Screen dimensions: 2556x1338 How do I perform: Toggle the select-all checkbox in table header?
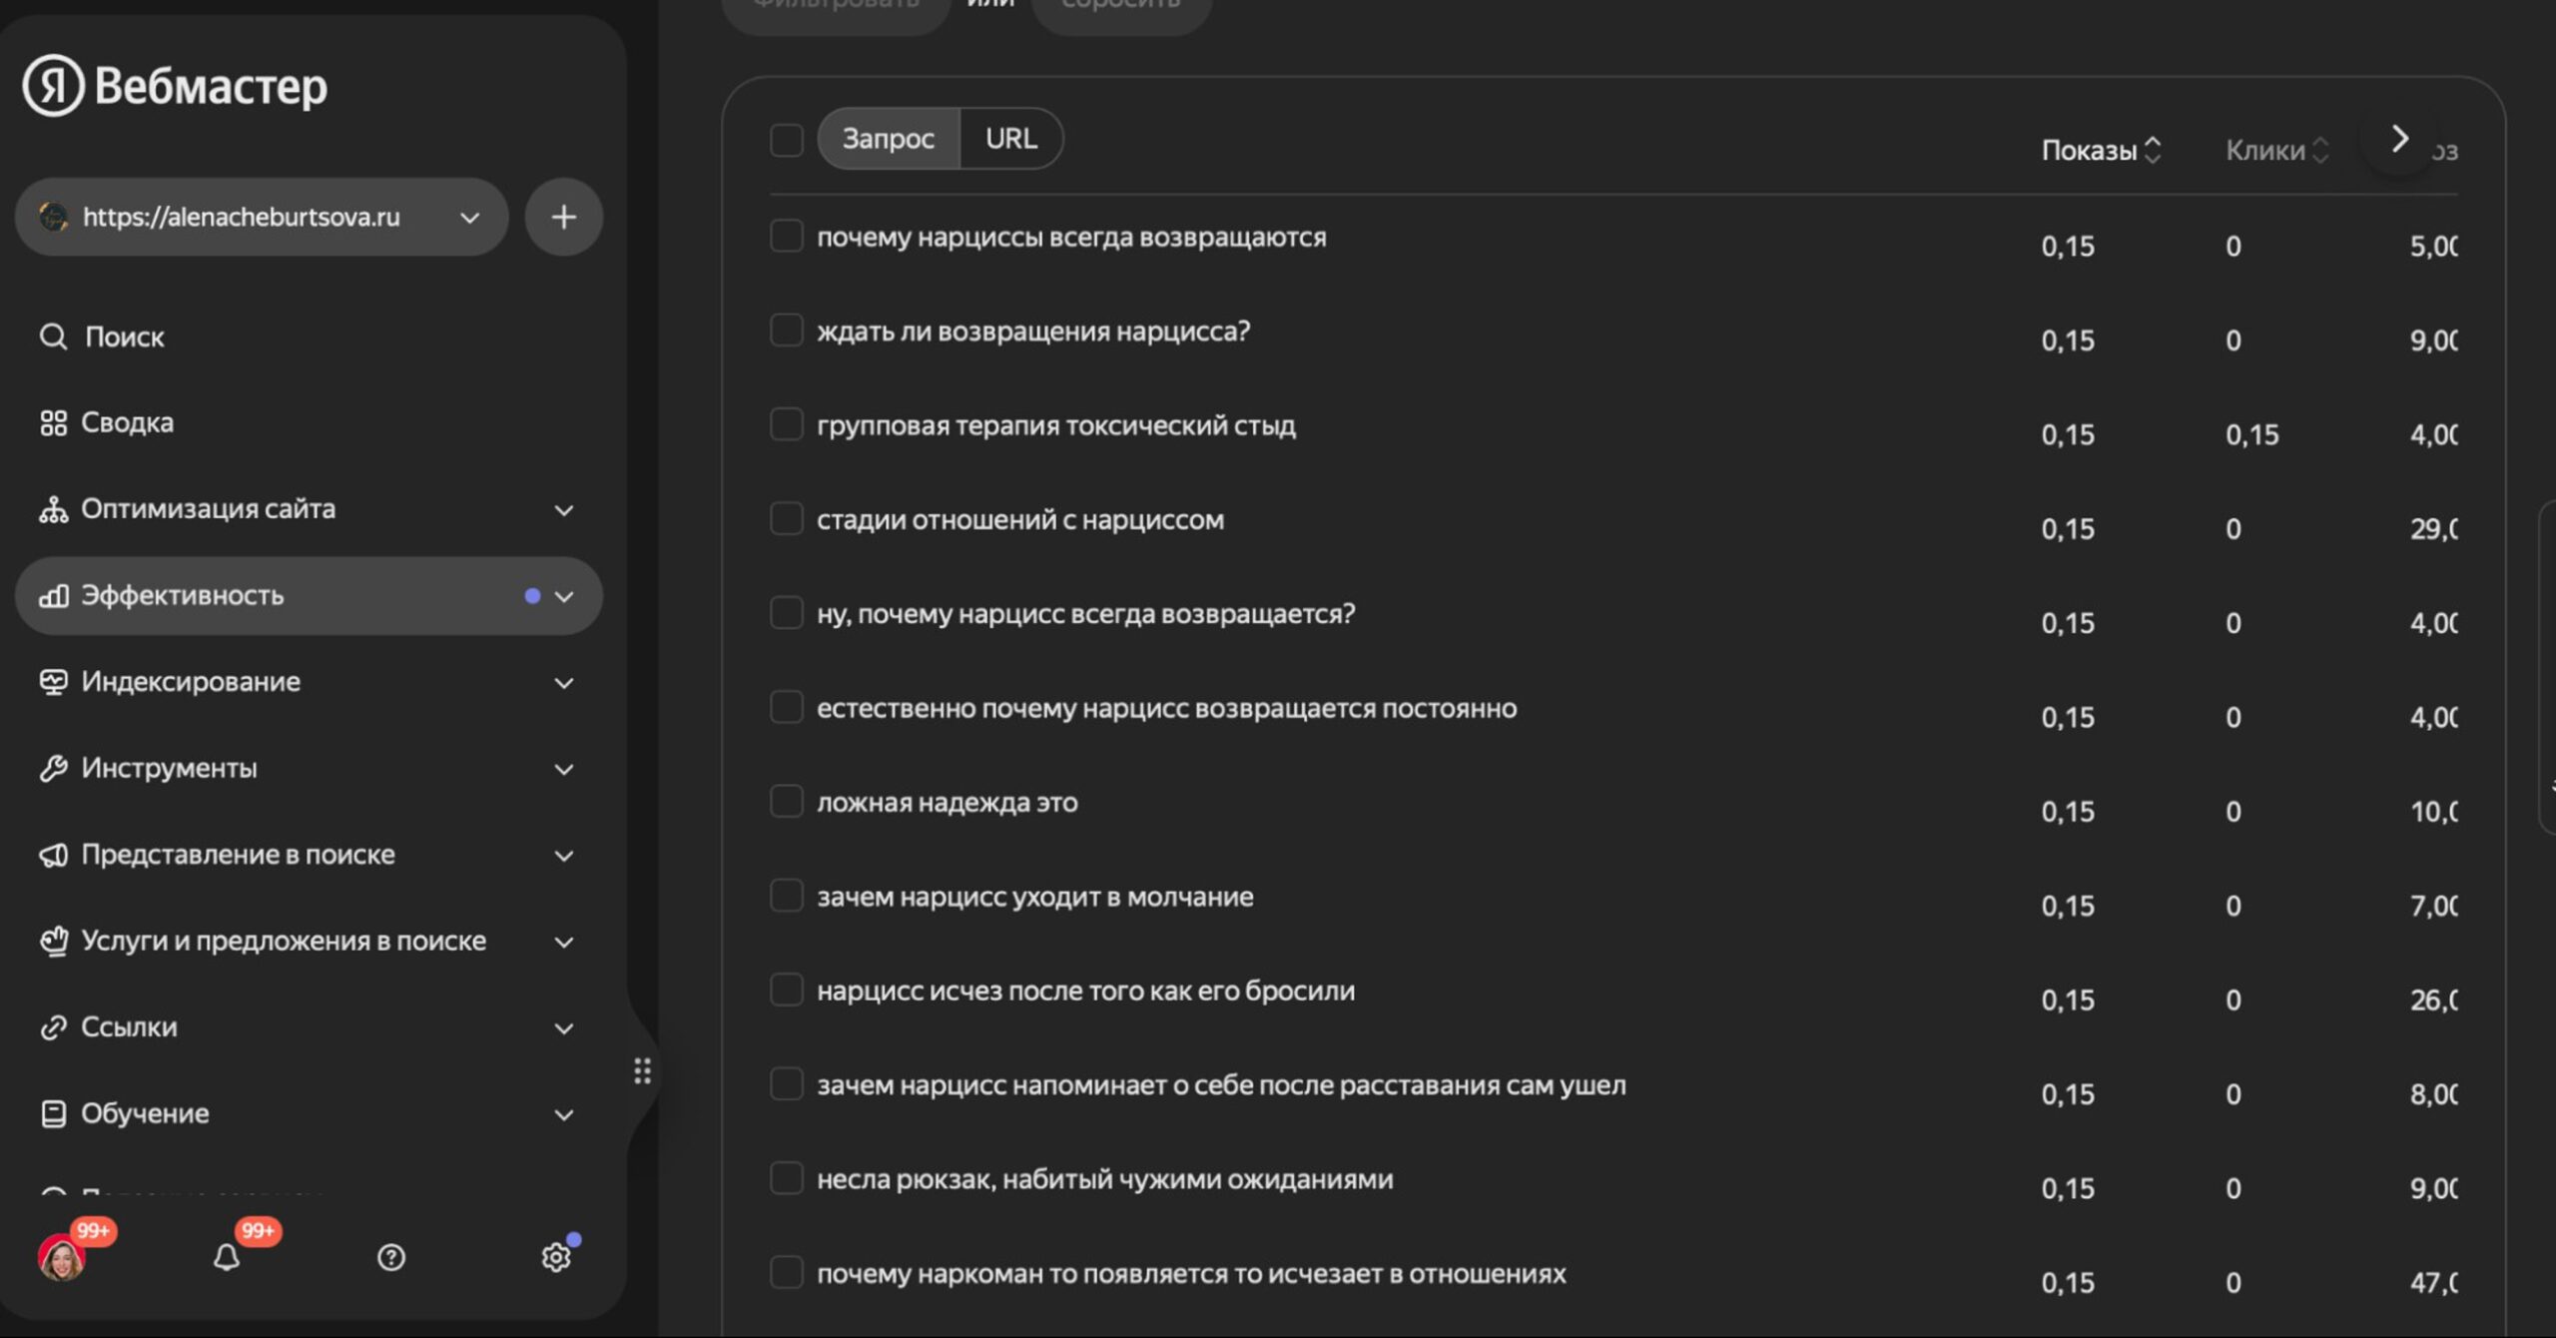787,140
